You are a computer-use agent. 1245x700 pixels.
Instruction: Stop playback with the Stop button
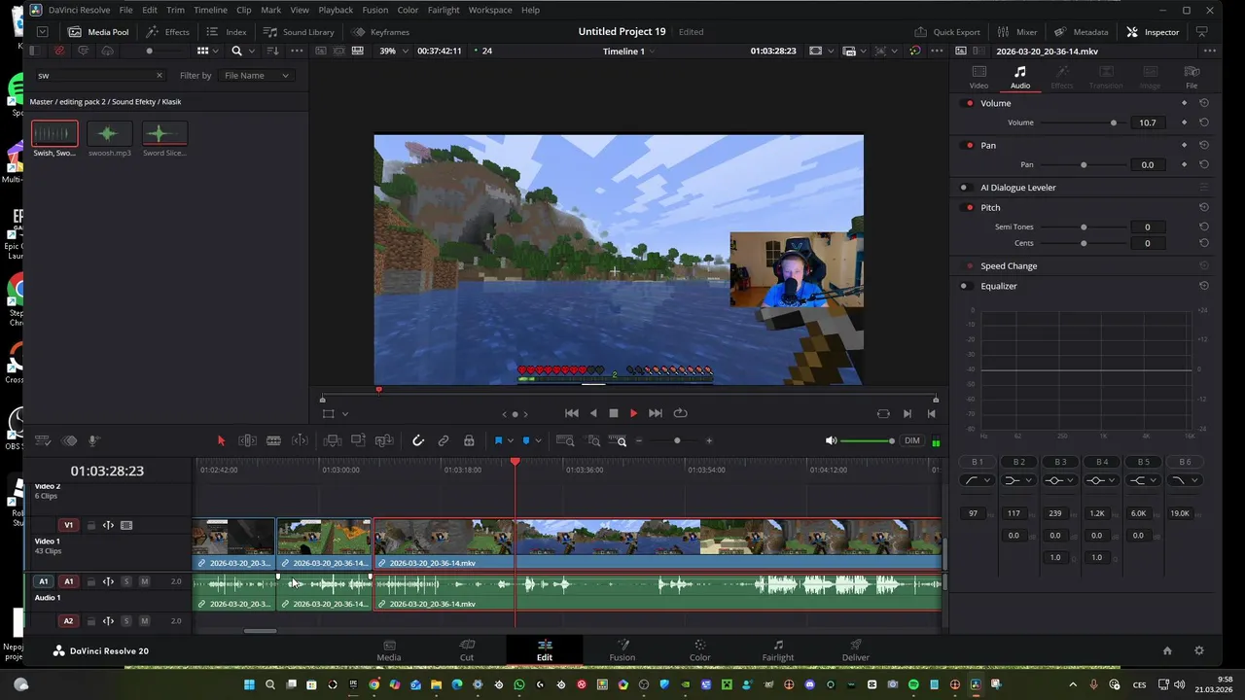pyautogui.click(x=614, y=413)
